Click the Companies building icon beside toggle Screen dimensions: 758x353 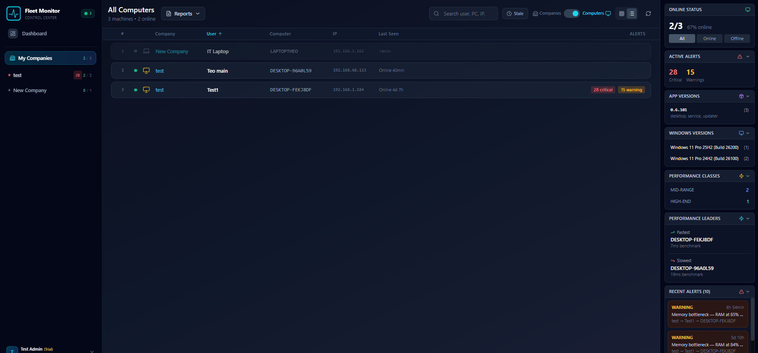click(x=535, y=14)
